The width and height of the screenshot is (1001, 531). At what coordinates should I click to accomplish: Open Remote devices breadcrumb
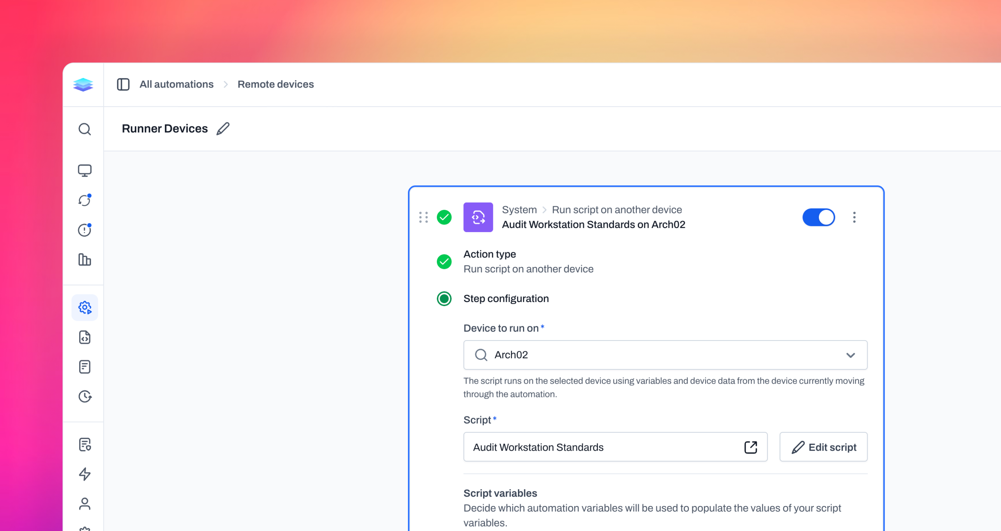pos(276,84)
